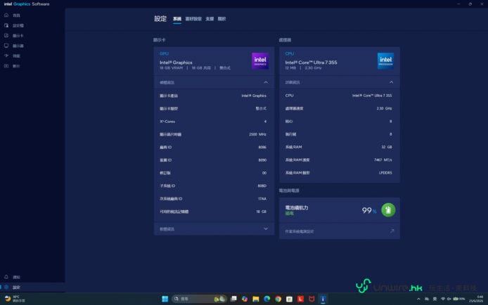This screenshot has height=305, width=488.
Task: Switch to the Preferences (喜好設定) tab
Action: coord(193,19)
